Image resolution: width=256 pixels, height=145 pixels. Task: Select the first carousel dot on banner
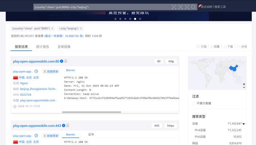coord(115,19)
